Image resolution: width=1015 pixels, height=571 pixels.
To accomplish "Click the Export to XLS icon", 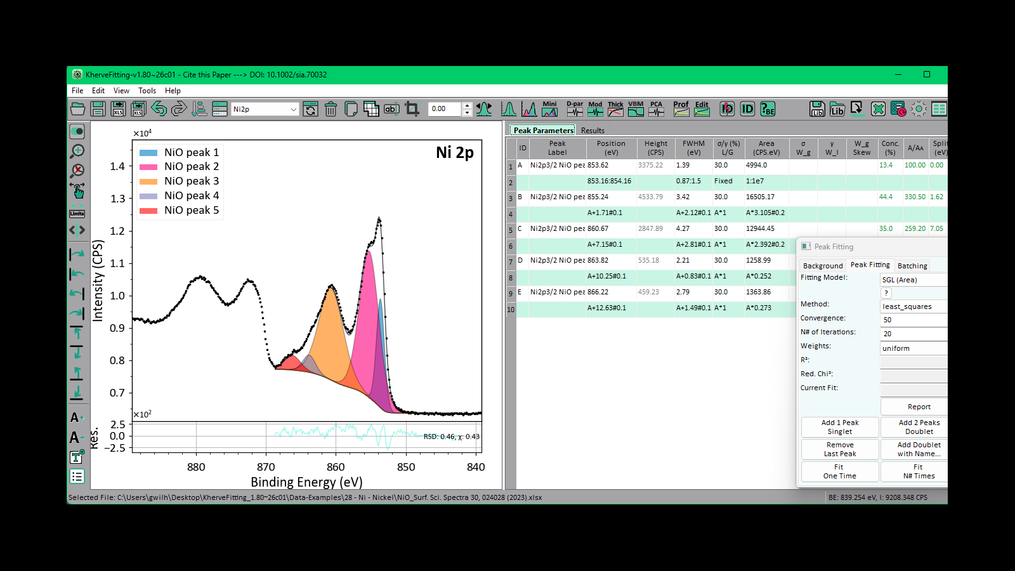I will (118, 109).
